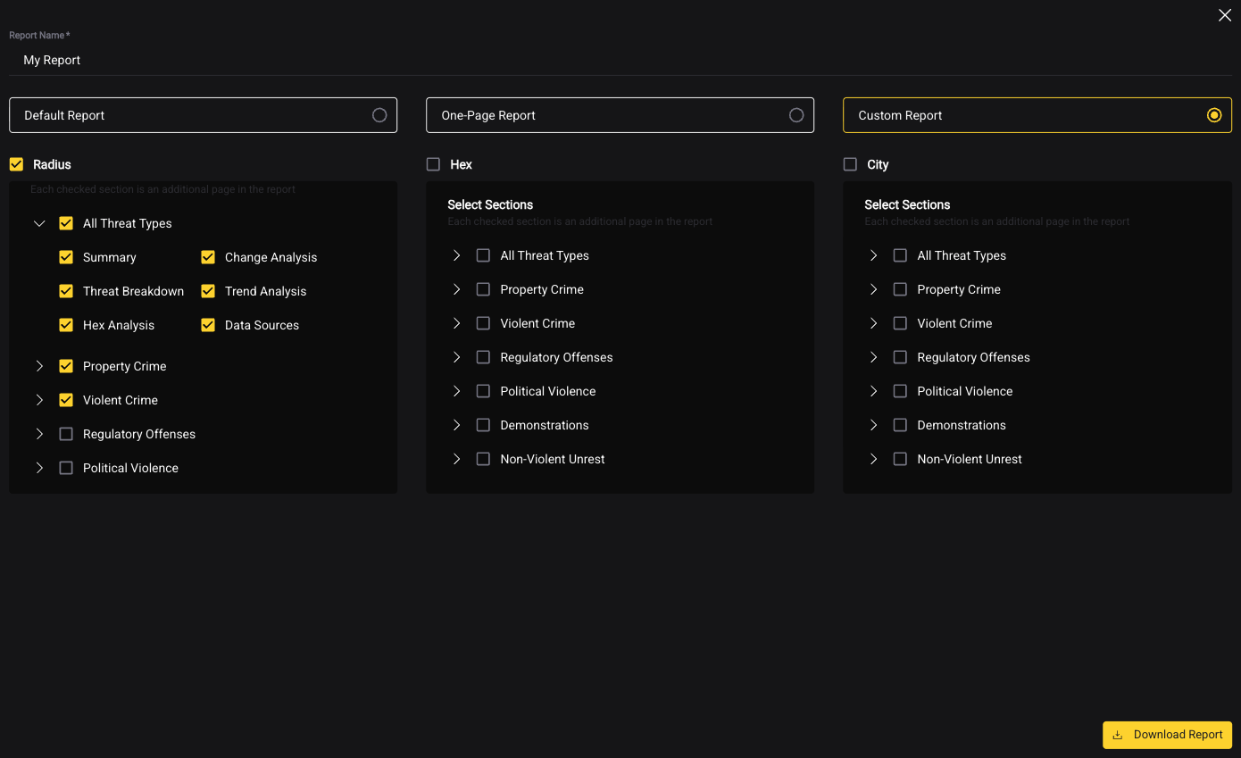Expand Non-Violent Unrest in City panel

[873, 459]
